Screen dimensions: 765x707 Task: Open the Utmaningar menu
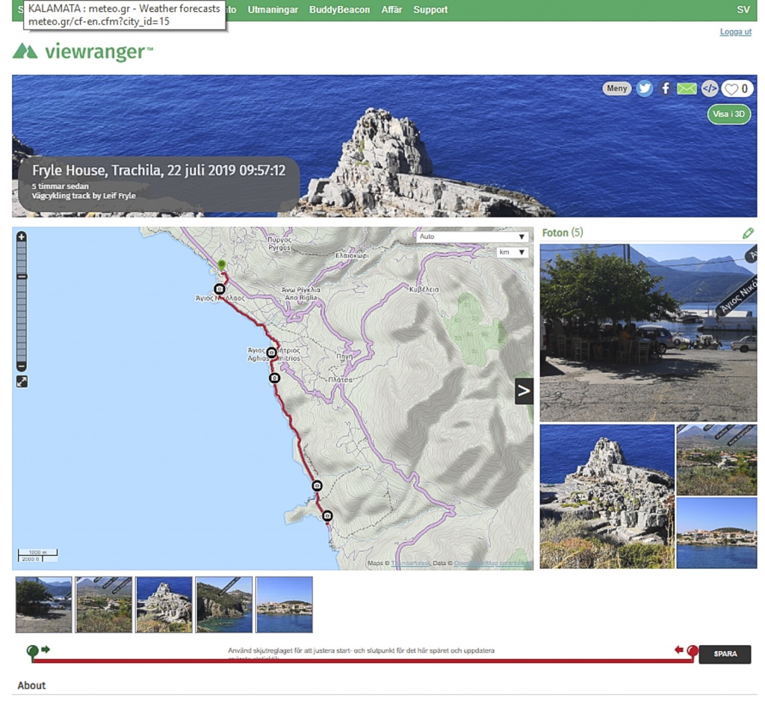point(273,10)
